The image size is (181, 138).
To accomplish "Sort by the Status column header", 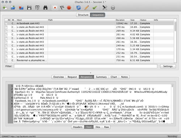I will tap(147, 20).
